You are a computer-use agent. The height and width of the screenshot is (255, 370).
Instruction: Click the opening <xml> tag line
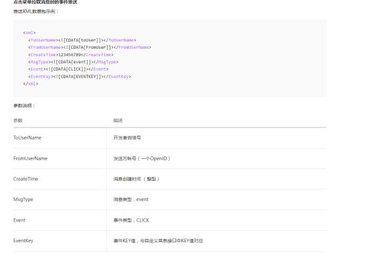click(29, 33)
